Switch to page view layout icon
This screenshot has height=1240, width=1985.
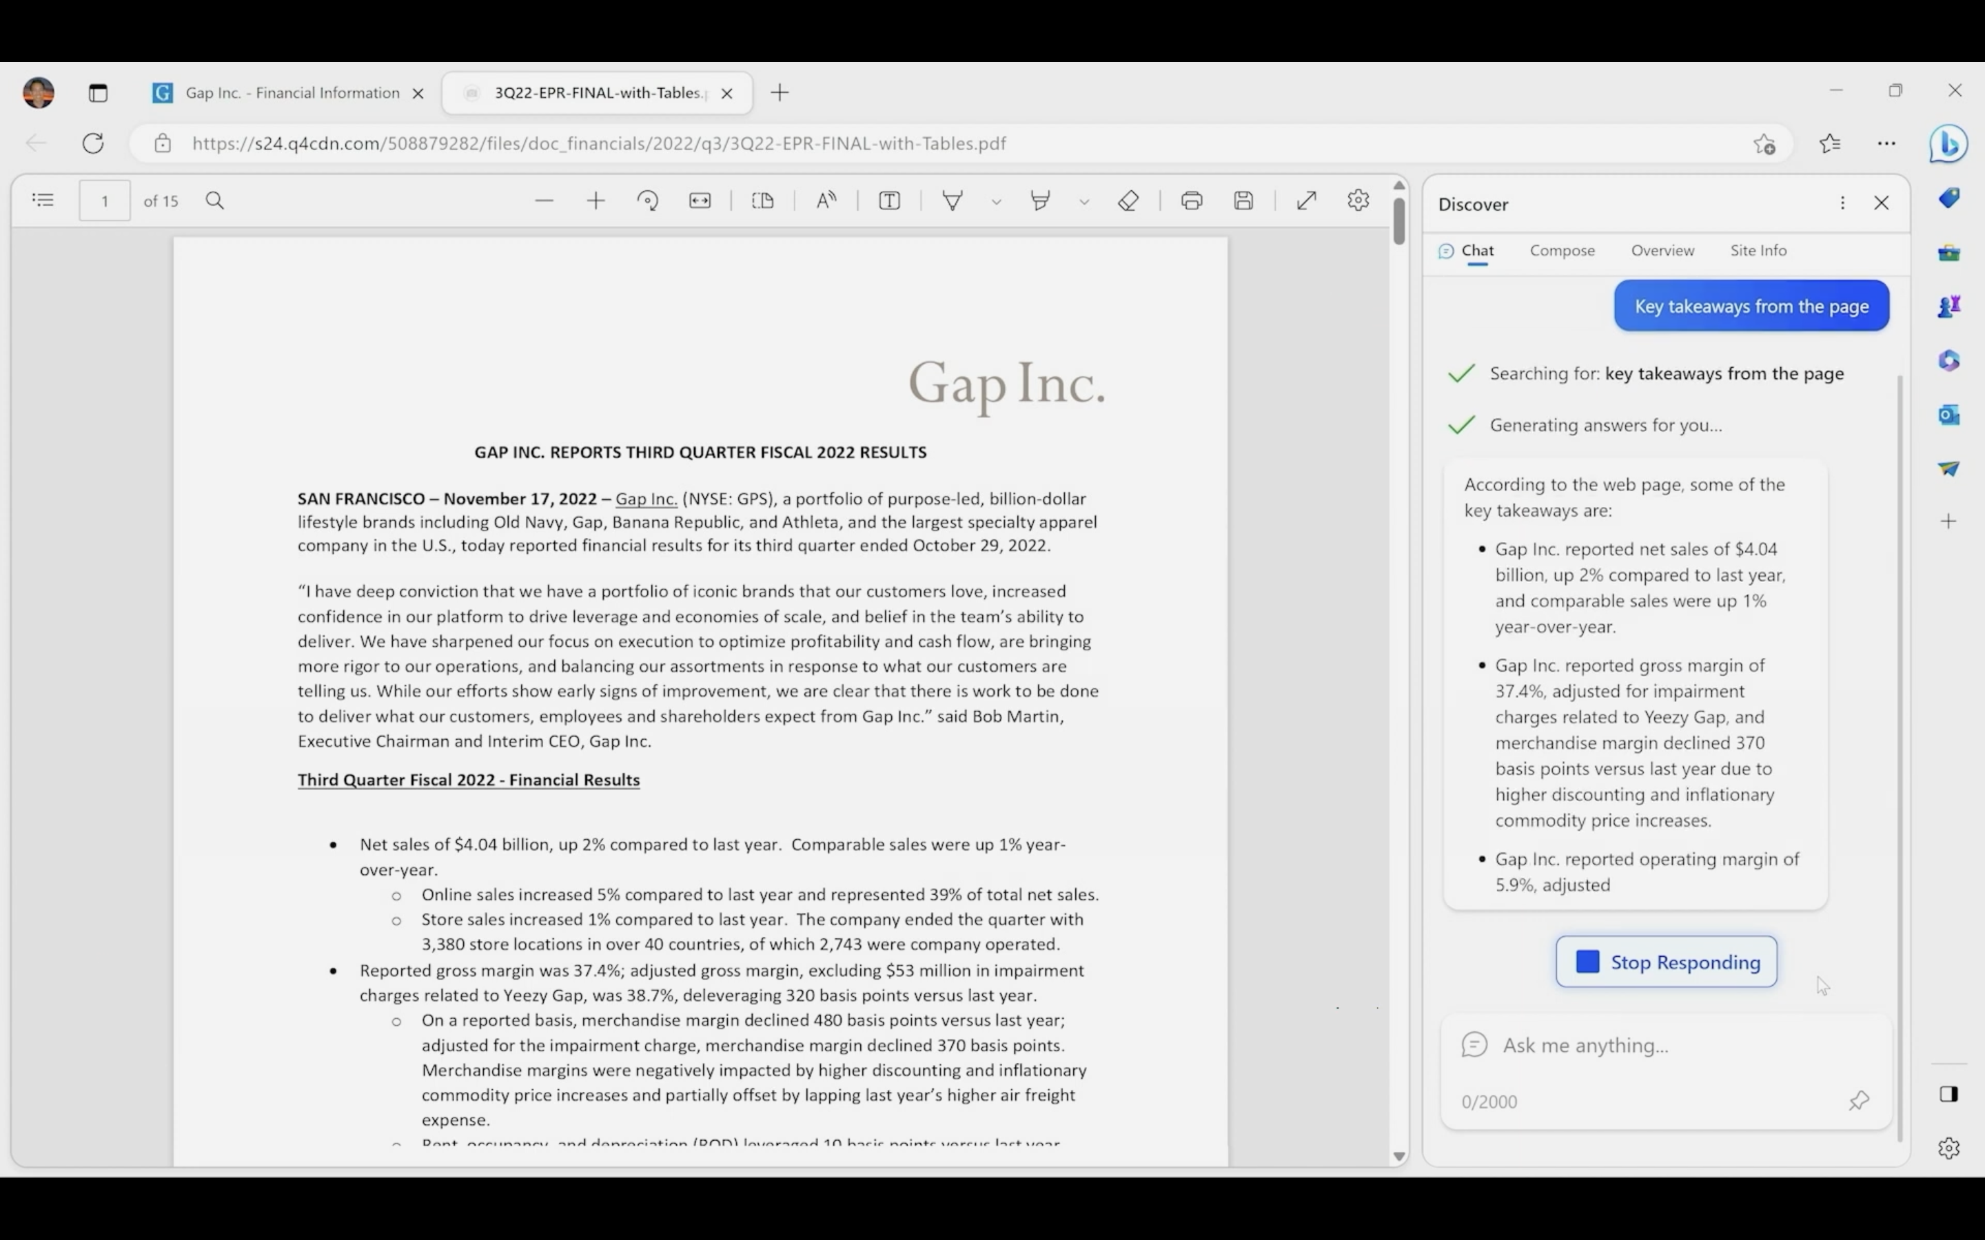point(763,201)
